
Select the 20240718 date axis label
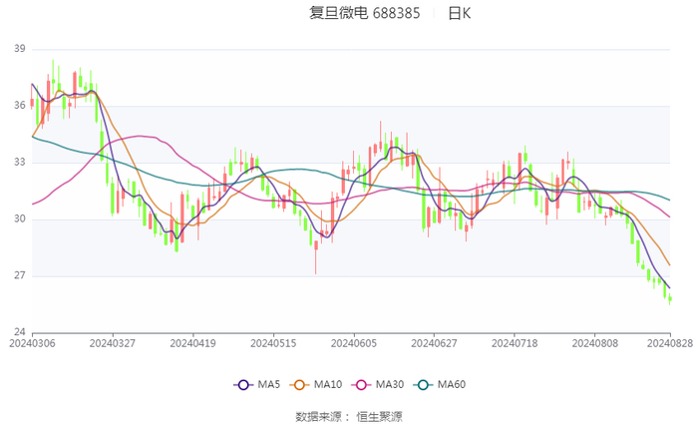pyautogui.click(x=515, y=343)
